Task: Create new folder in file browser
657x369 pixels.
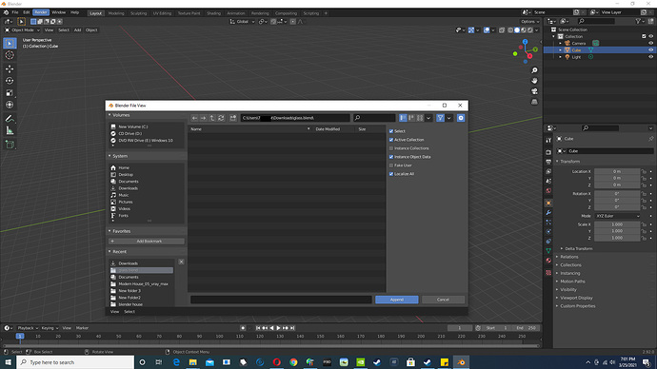Action: 233,118
